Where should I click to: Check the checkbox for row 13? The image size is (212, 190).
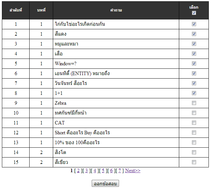[194, 143]
